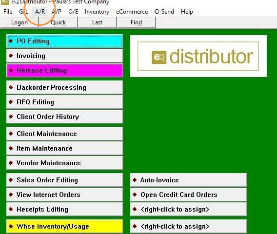This screenshot has height=234, width=277.
Task: Start Backorder Processing
Action: click(x=64, y=87)
